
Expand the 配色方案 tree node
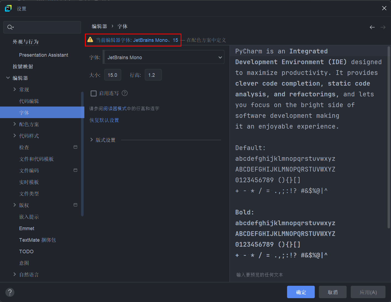coord(15,124)
